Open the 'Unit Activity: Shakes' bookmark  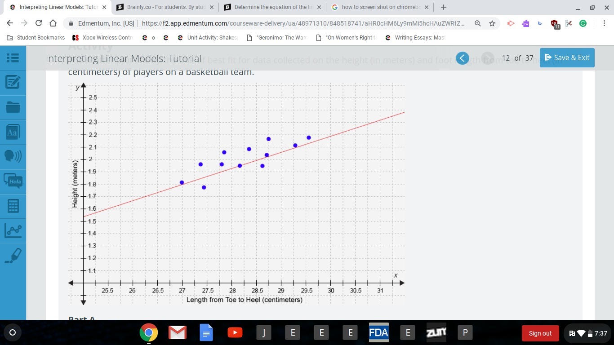207,38
